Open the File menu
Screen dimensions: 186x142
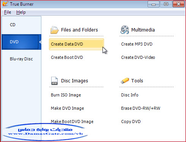(8, 12)
